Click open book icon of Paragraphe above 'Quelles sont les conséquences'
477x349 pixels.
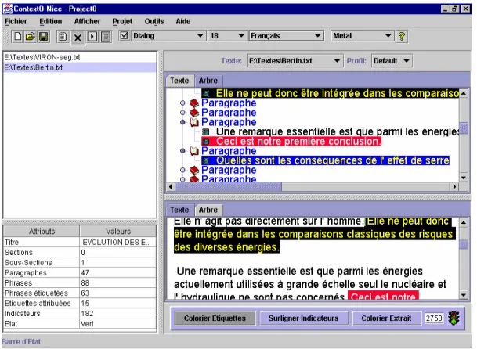pyautogui.click(x=194, y=151)
